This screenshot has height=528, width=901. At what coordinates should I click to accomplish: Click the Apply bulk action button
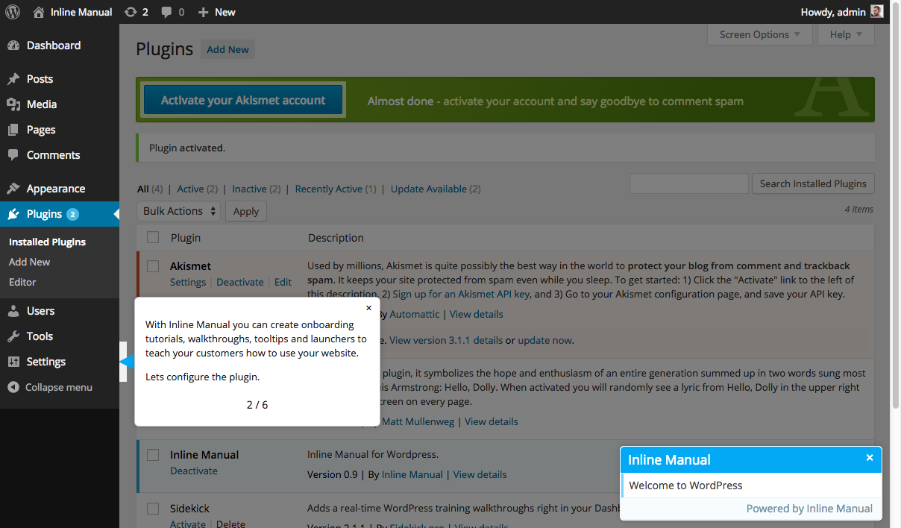[246, 211]
